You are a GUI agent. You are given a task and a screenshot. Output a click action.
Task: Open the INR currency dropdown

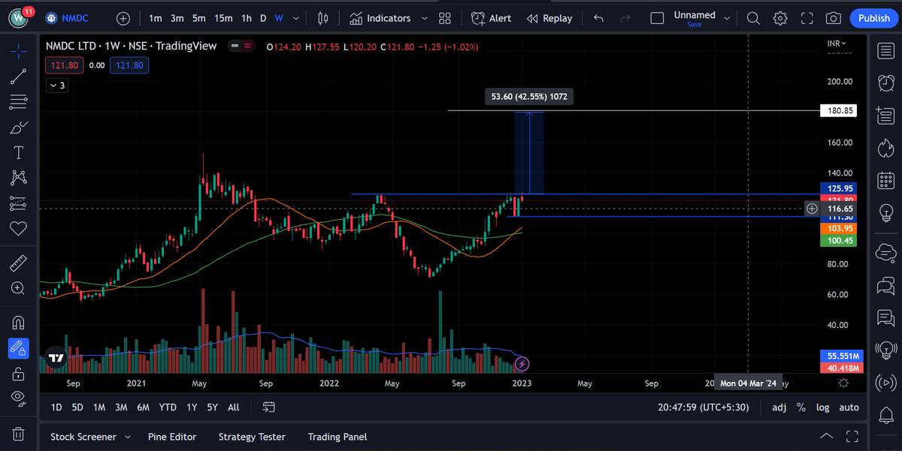[837, 44]
